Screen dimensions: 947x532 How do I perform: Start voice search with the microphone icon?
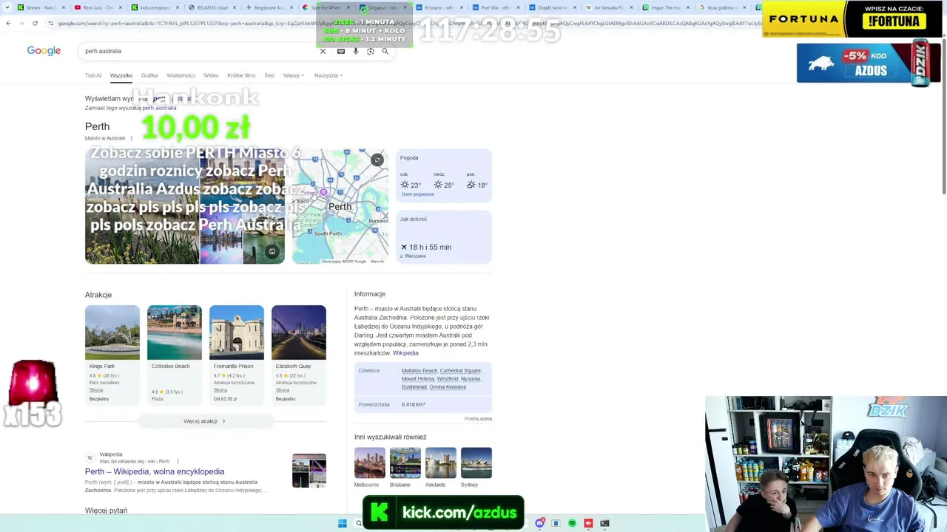(356, 51)
